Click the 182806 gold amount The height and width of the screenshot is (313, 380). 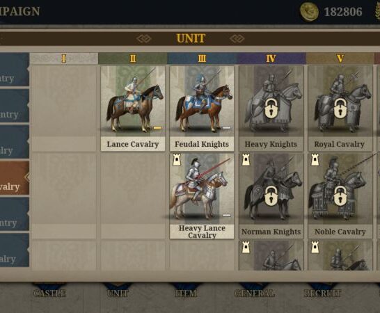343,12
